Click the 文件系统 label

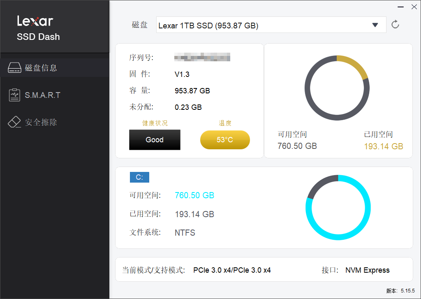click(145, 232)
